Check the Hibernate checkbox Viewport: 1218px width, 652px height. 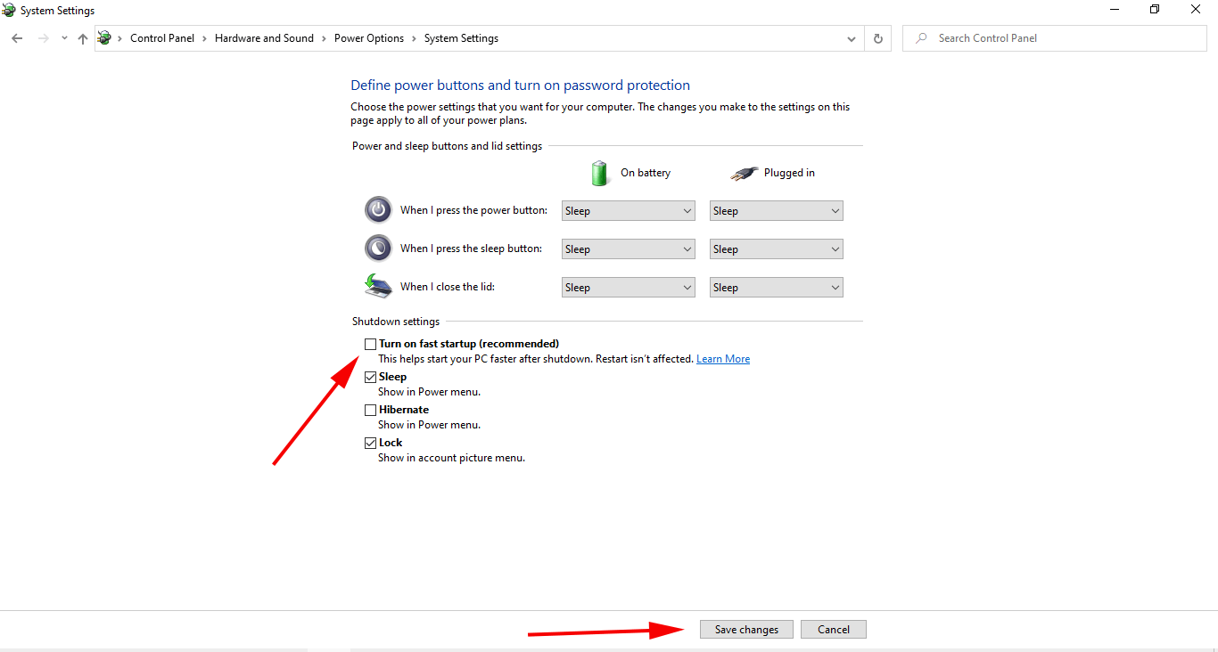(370, 410)
